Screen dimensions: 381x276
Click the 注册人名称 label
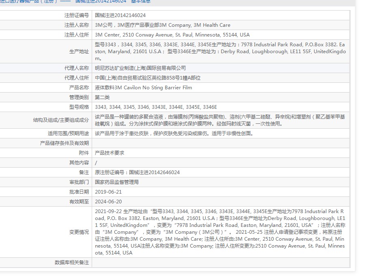coord(77,25)
